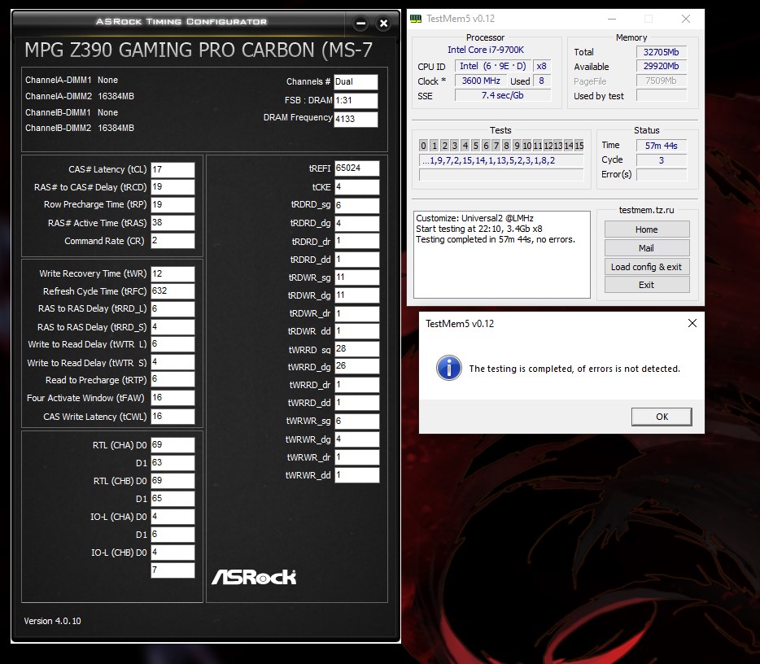Click the Channels # field showing Dual
The image size is (760, 664).
356,82
